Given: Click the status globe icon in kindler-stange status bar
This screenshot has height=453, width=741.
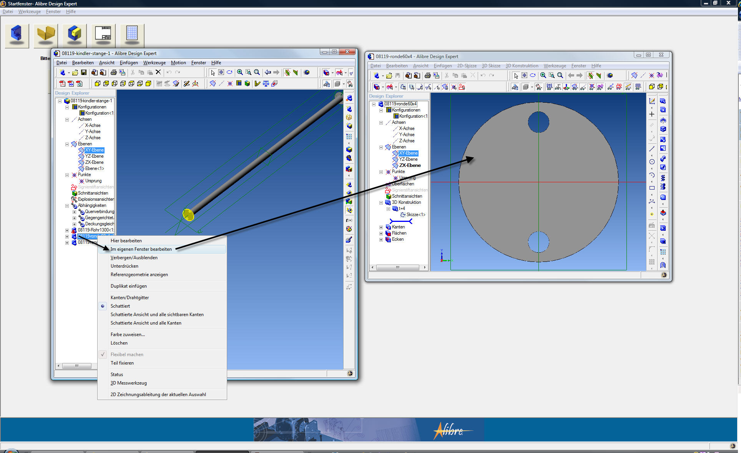Looking at the screenshot, I should pyautogui.click(x=350, y=373).
